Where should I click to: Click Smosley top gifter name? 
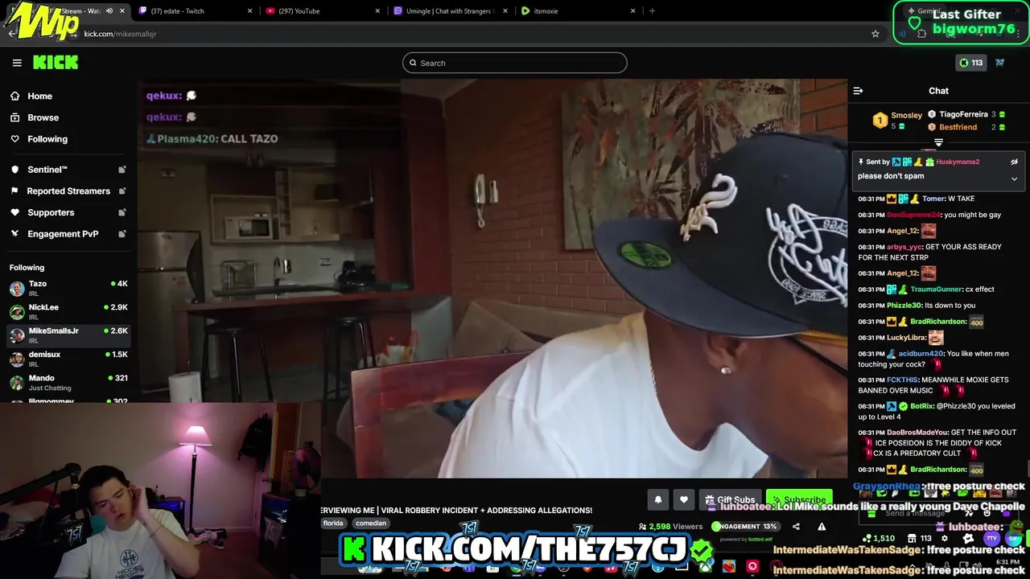click(x=906, y=116)
